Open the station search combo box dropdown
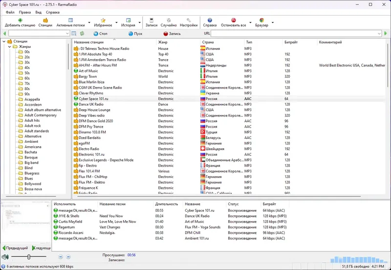The width and height of the screenshot is (391, 270). (67, 33)
